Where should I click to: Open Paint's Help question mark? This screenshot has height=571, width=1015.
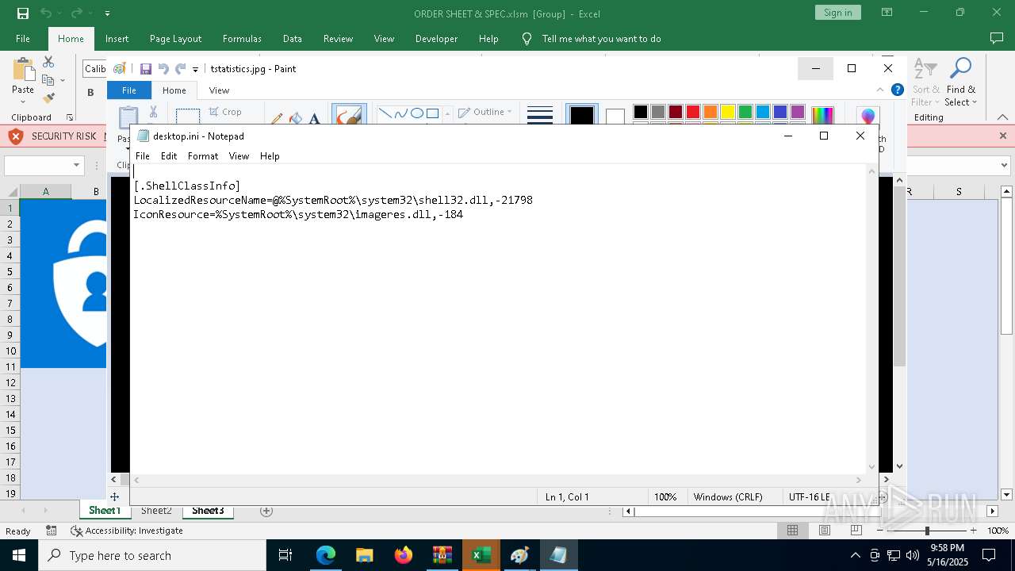898,90
